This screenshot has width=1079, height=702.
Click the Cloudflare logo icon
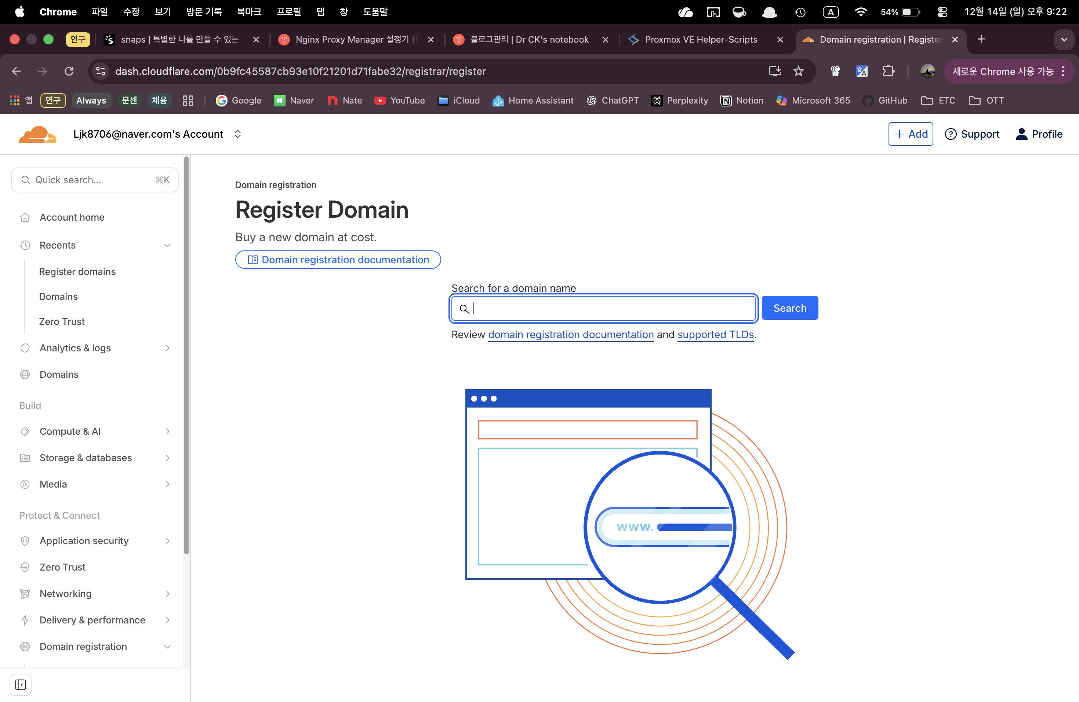click(x=37, y=134)
